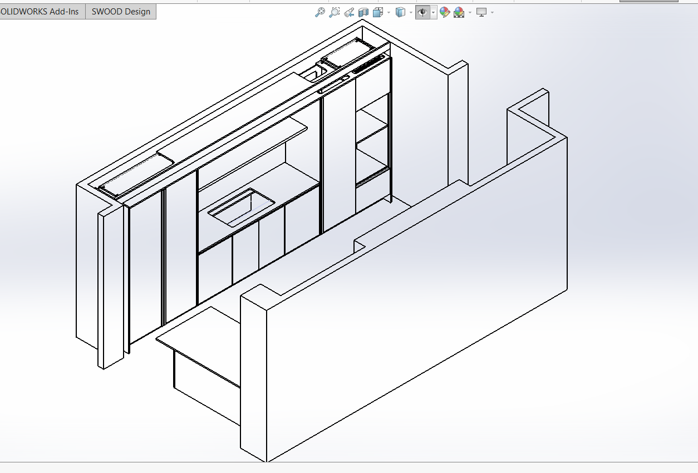Open the Hide/Show Items dropdown arrow
This screenshot has height=473, width=698.
click(x=433, y=12)
